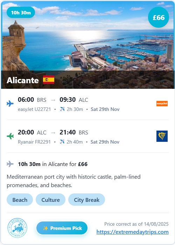Select the Culture tag

point(50,200)
